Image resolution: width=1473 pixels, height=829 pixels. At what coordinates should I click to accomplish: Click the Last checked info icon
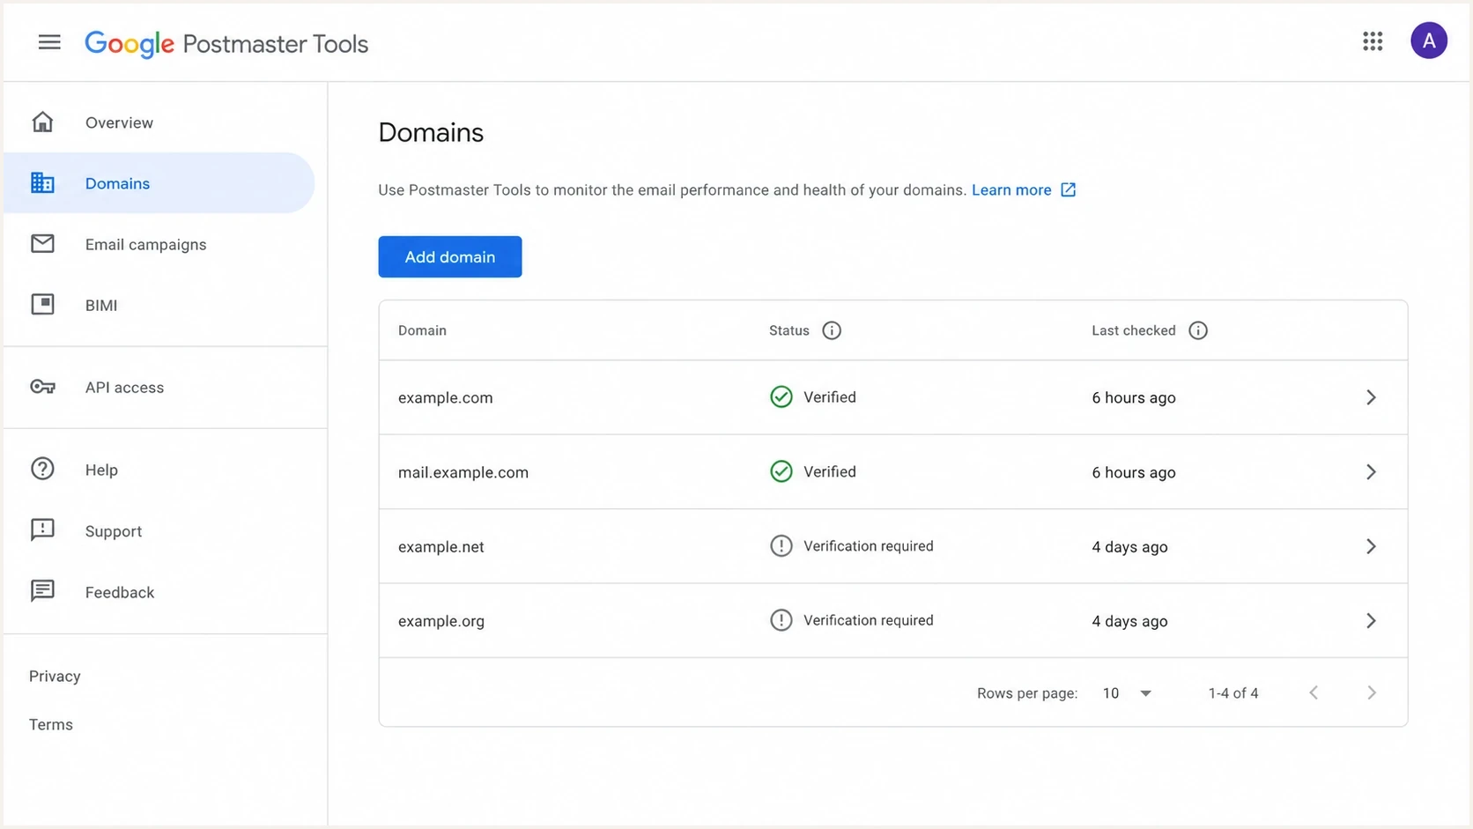tap(1198, 330)
